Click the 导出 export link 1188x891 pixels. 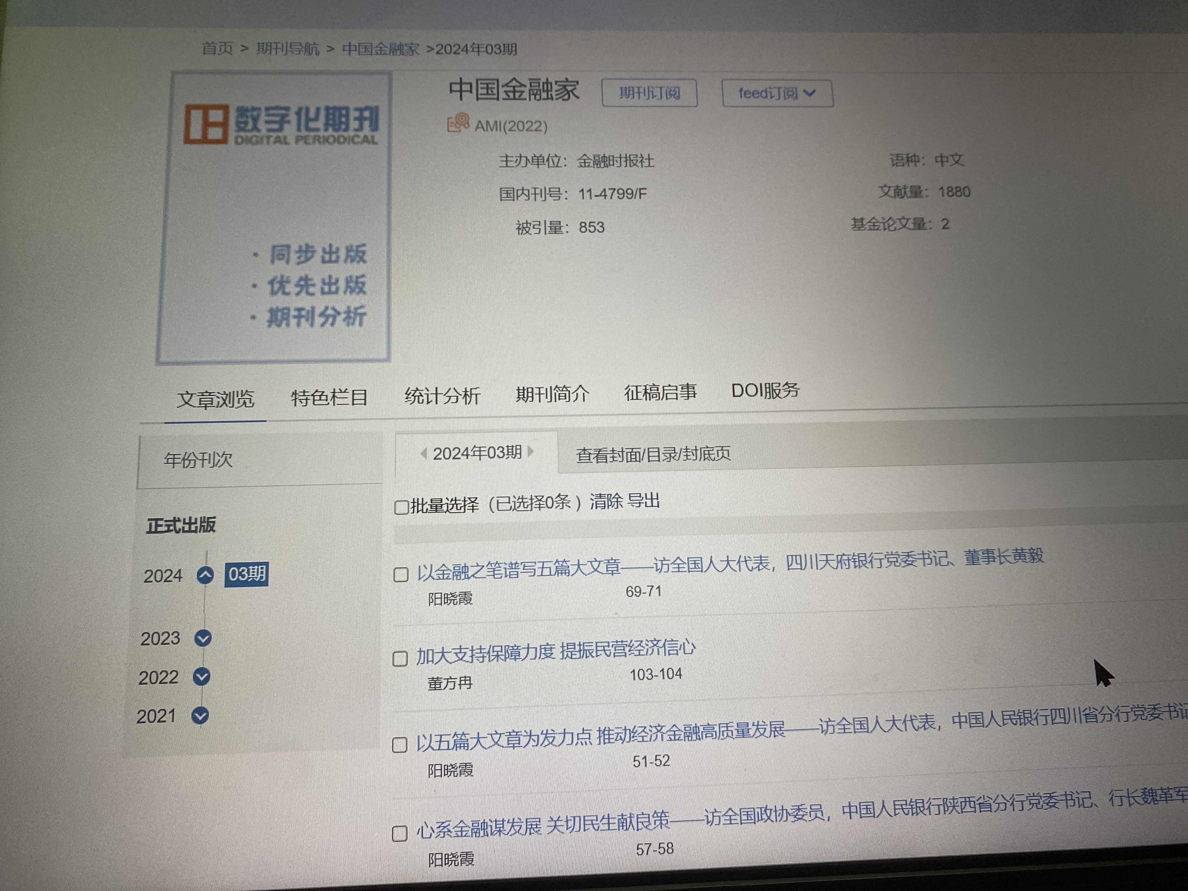[x=643, y=501]
